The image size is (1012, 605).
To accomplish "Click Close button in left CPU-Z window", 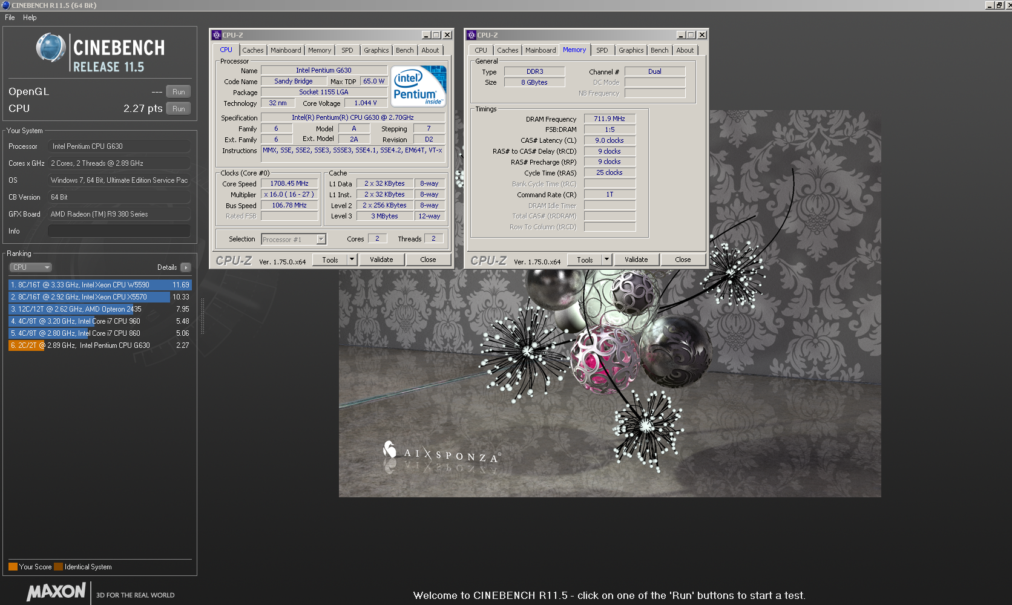I will coord(428,260).
